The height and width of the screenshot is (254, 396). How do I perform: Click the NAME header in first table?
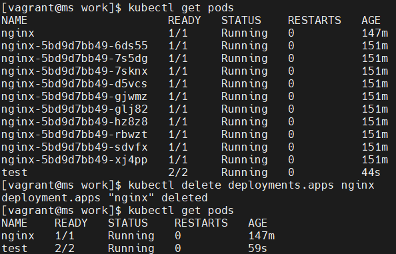(x=15, y=21)
